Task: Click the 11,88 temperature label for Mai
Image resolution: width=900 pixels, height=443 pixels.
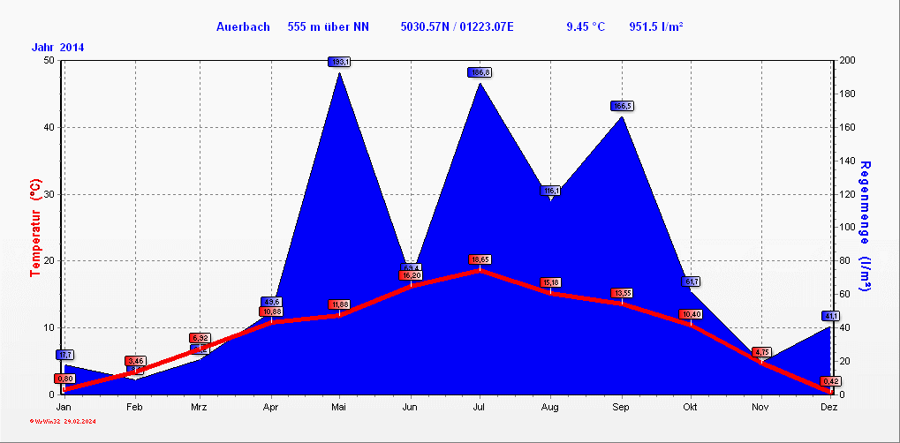Action: (339, 304)
